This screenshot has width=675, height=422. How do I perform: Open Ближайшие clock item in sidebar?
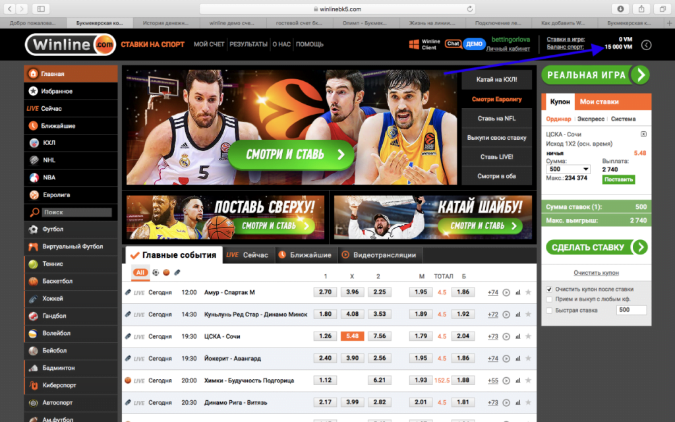71,126
